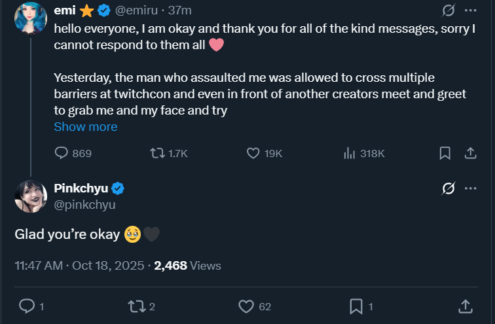Expand tweet with Show more link
Viewport: 495px width, 324px height.
tap(85, 127)
